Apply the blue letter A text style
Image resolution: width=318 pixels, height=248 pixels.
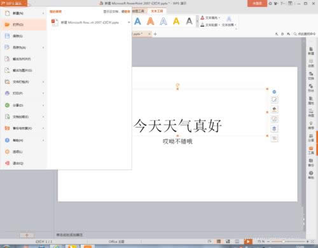point(137,21)
